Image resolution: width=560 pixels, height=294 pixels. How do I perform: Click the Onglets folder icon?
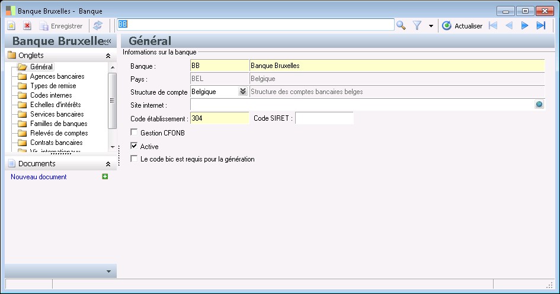coord(12,55)
